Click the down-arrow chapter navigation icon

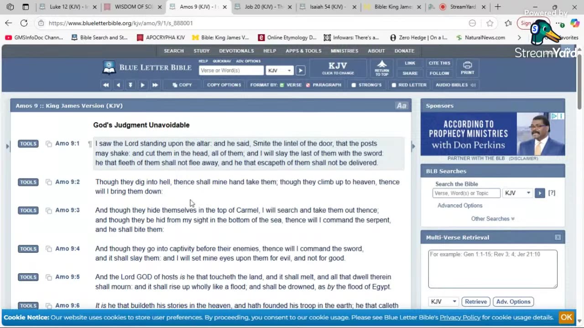(130, 85)
